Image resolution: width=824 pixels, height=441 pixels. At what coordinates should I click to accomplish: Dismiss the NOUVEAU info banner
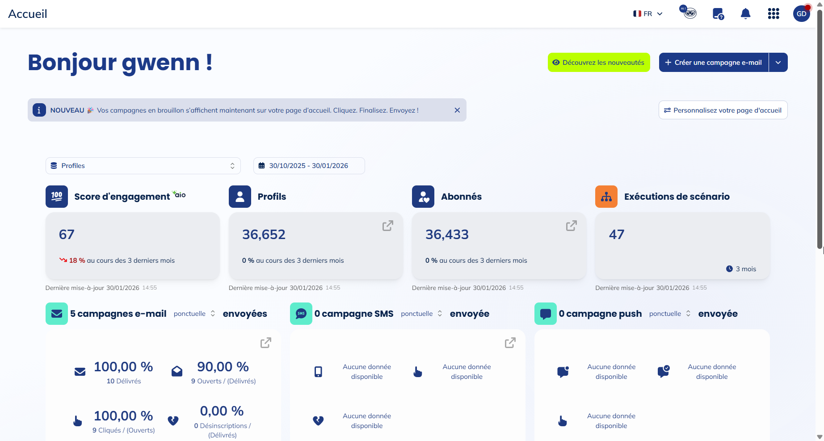point(457,110)
